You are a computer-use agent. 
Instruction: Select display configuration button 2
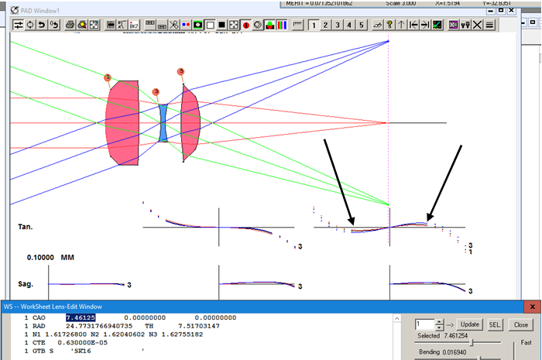(326, 25)
